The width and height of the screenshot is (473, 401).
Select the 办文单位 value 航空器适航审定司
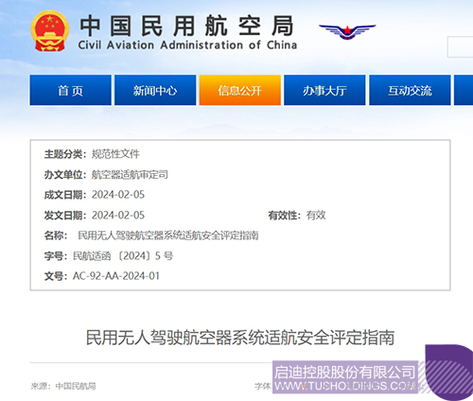point(130,174)
